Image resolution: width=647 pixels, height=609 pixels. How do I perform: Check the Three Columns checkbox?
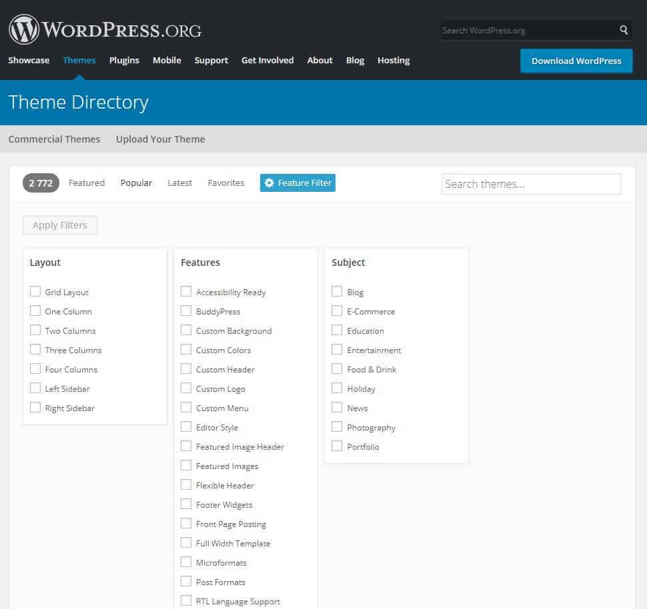tap(35, 350)
